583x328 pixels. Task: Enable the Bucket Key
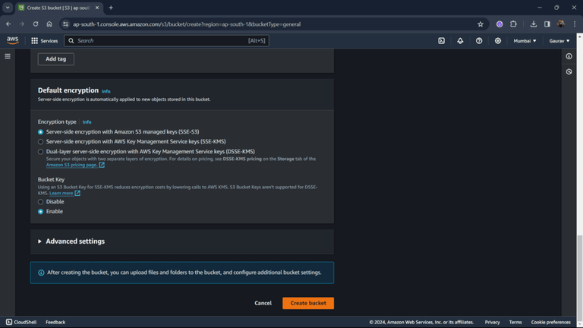pos(40,212)
